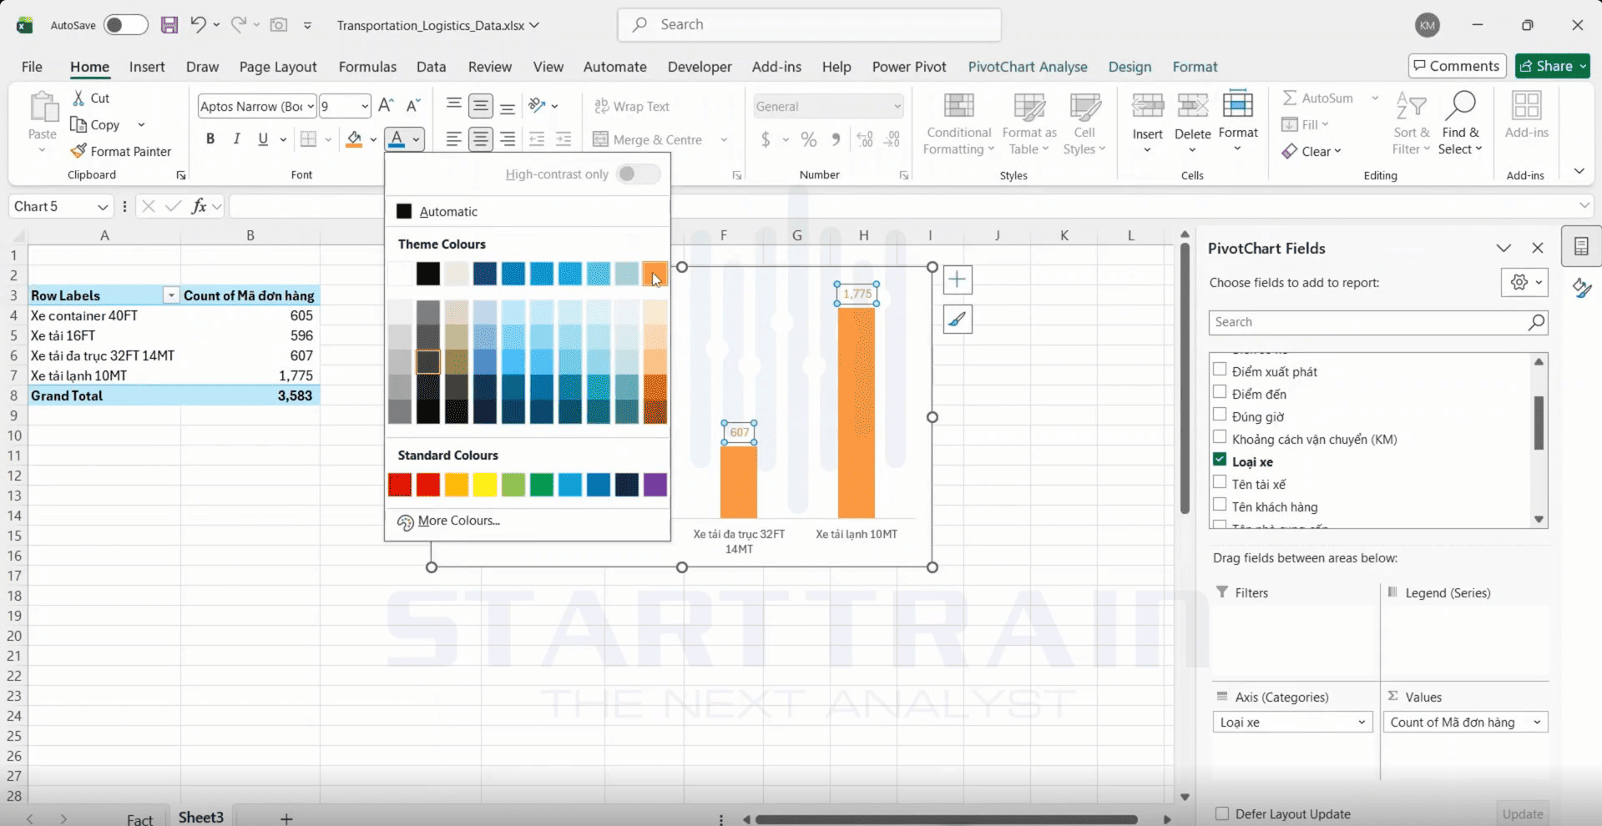This screenshot has width=1602, height=826.
Task: Click the Italic formatting button
Action: (x=237, y=139)
